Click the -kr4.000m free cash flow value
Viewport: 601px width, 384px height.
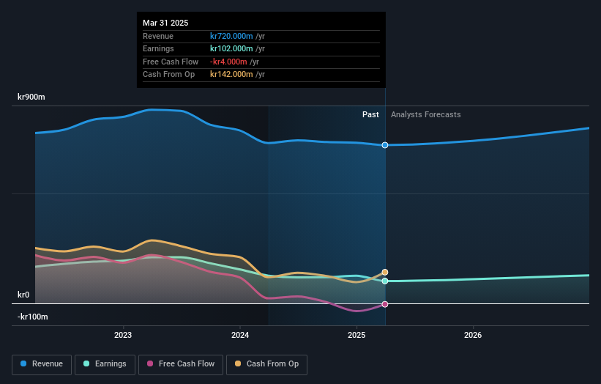click(x=228, y=62)
